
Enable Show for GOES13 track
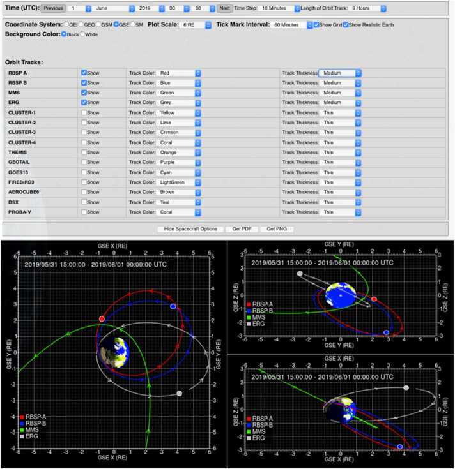84,172
